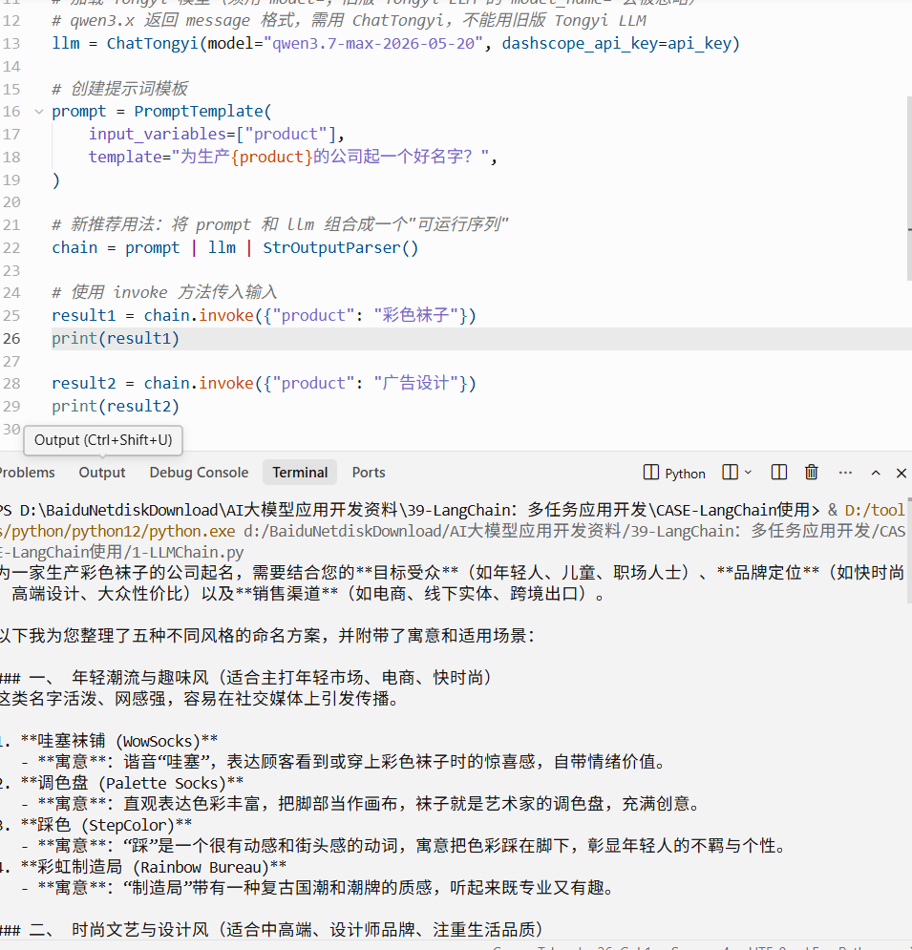This screenshot has height=950, width=912.
Task: Click PromptTemplate on line 16
Action: pos(198,112)
